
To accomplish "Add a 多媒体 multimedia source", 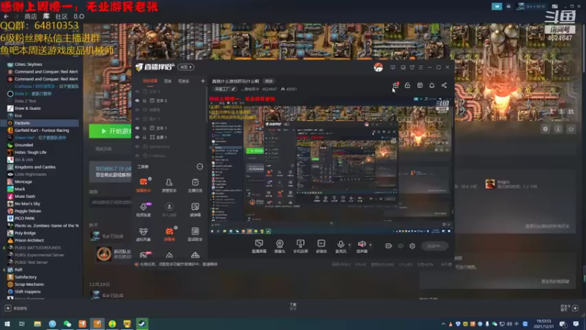I will 321,246.
